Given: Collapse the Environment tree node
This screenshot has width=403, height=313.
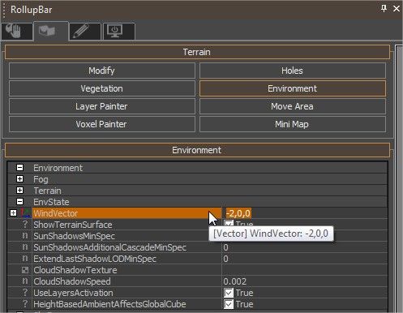Looking at the screenshot, I should tap(19, 168).
